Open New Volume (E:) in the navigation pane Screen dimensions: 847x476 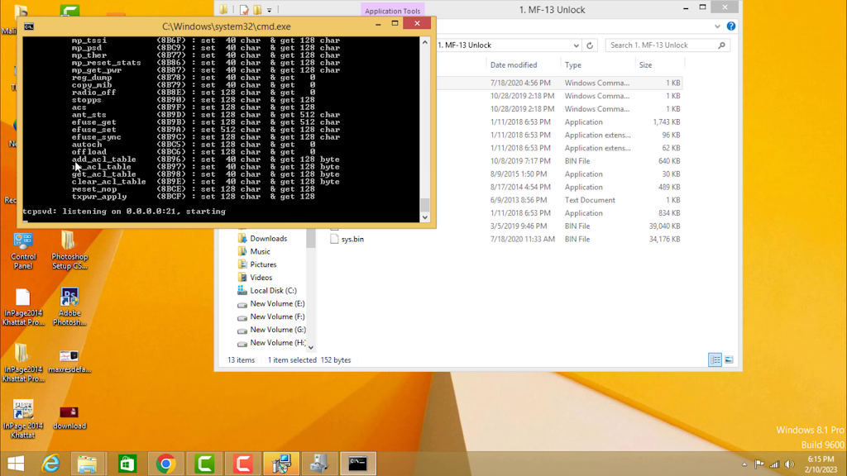click(x=277, y=303)
